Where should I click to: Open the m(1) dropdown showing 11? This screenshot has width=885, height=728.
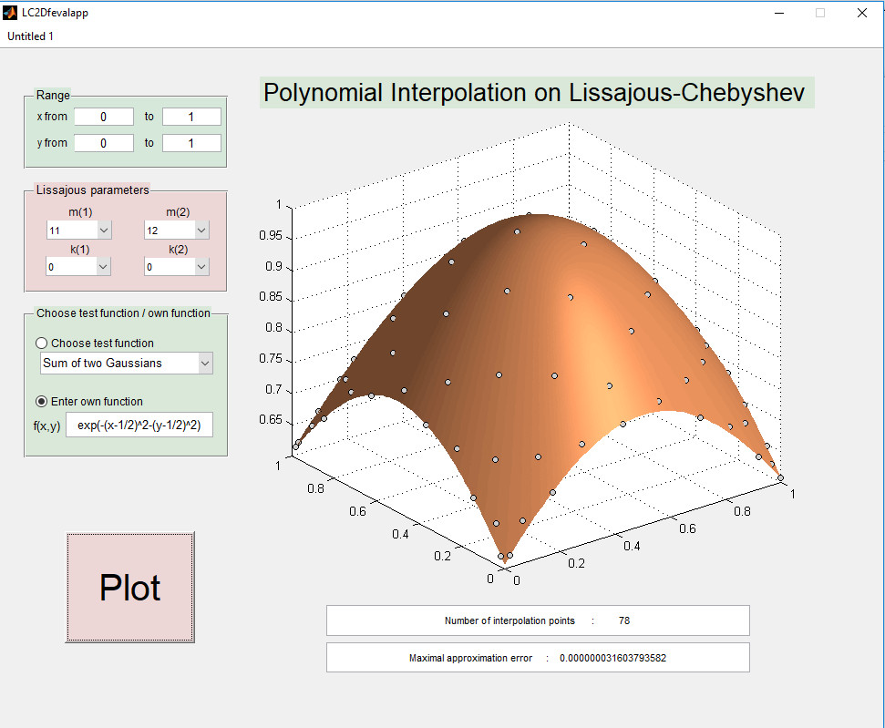click(x=79, y=231)
